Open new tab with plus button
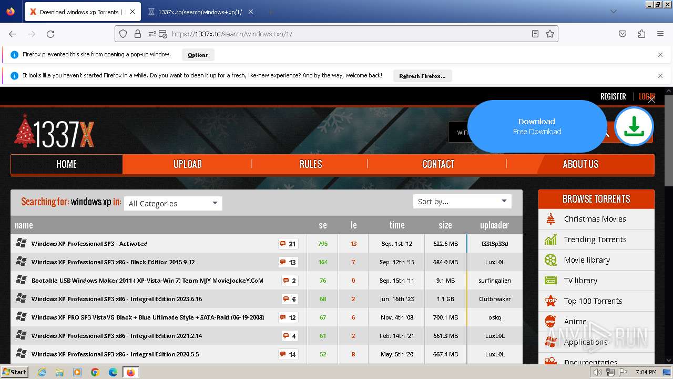The image size is (673, 379). coord(270,12)
